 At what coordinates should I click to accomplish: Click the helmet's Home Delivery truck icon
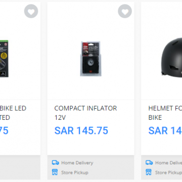149,163
